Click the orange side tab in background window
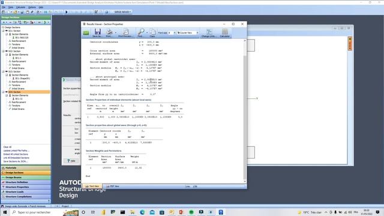This screenshot has height=216, width=384. 350,44
